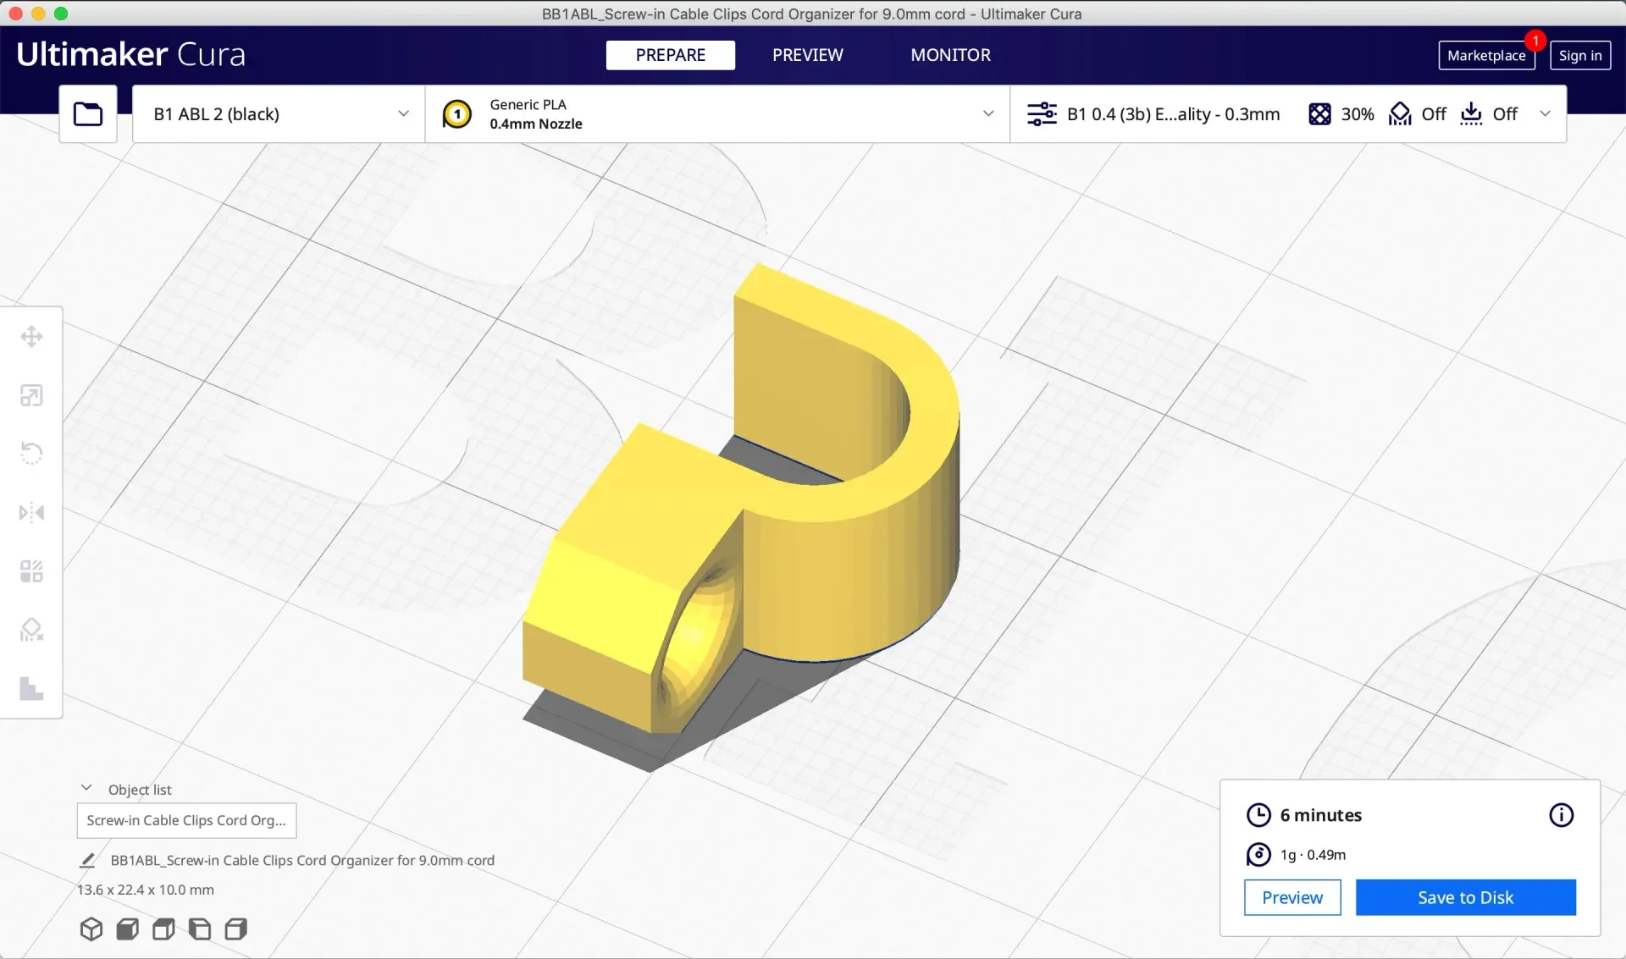Click the green full-screen window button
Viewport: 1626px width, 959px height.
pyautogui.click(x=61, y=14)
